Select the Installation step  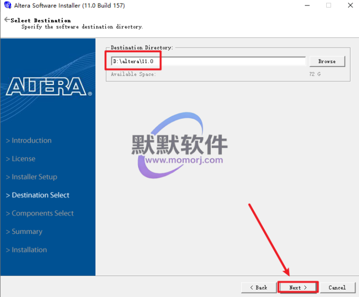[26, 250]
